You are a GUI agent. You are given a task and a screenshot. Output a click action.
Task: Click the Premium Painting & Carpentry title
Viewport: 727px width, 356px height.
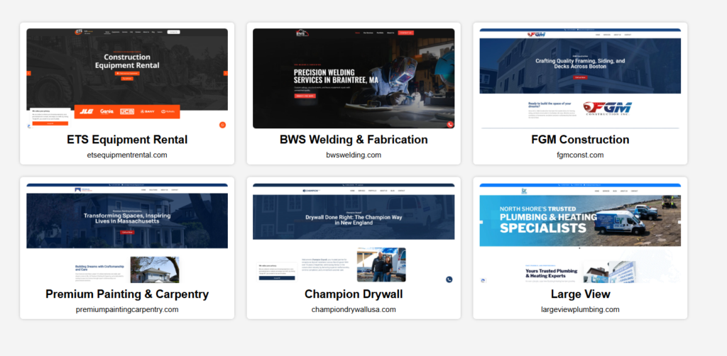127,294
